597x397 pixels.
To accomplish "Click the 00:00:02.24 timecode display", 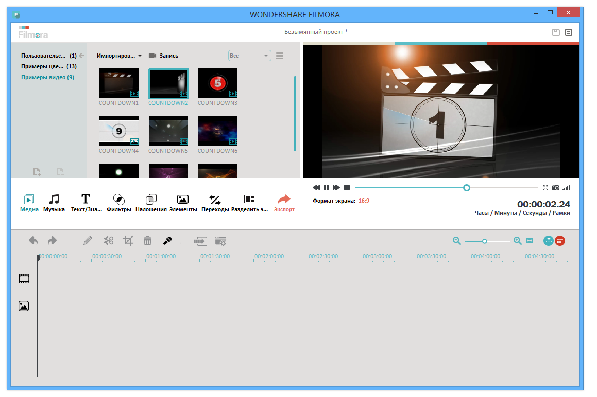I will pos(543,204).
